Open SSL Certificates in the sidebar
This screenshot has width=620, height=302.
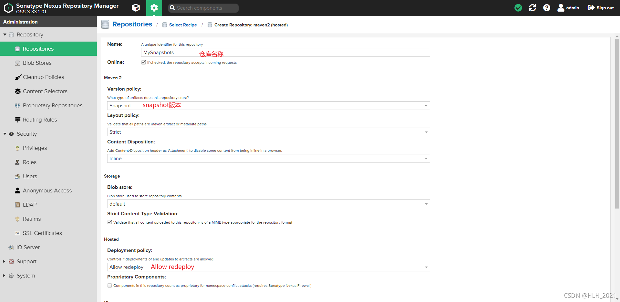(x=48, y=233)
